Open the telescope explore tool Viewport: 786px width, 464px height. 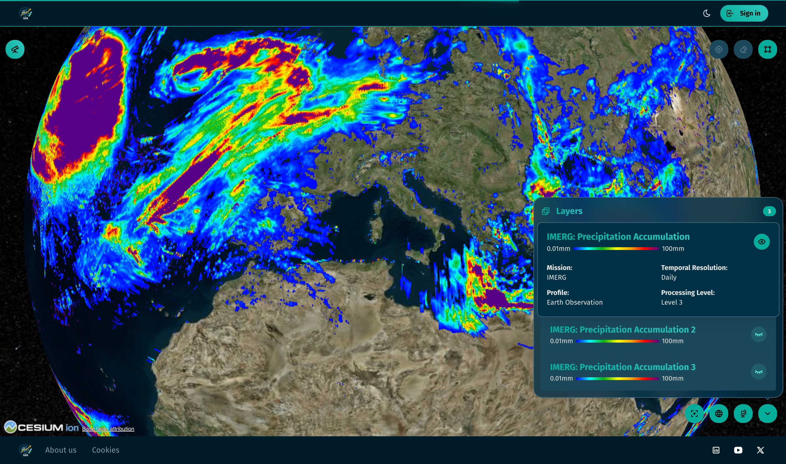15,49
